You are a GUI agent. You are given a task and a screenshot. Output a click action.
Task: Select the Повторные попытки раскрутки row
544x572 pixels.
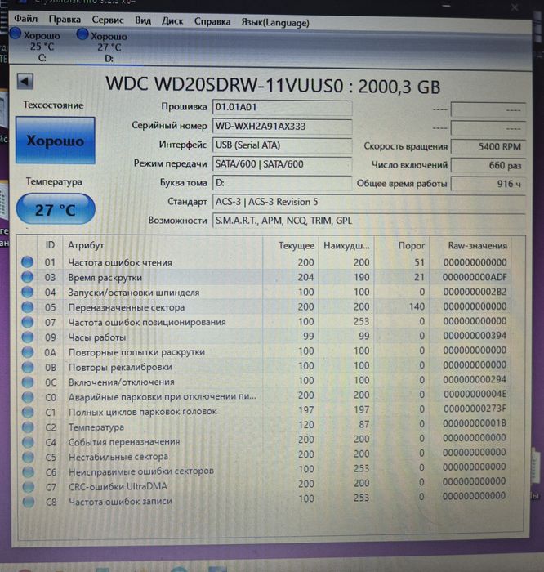tap(265, 351)
